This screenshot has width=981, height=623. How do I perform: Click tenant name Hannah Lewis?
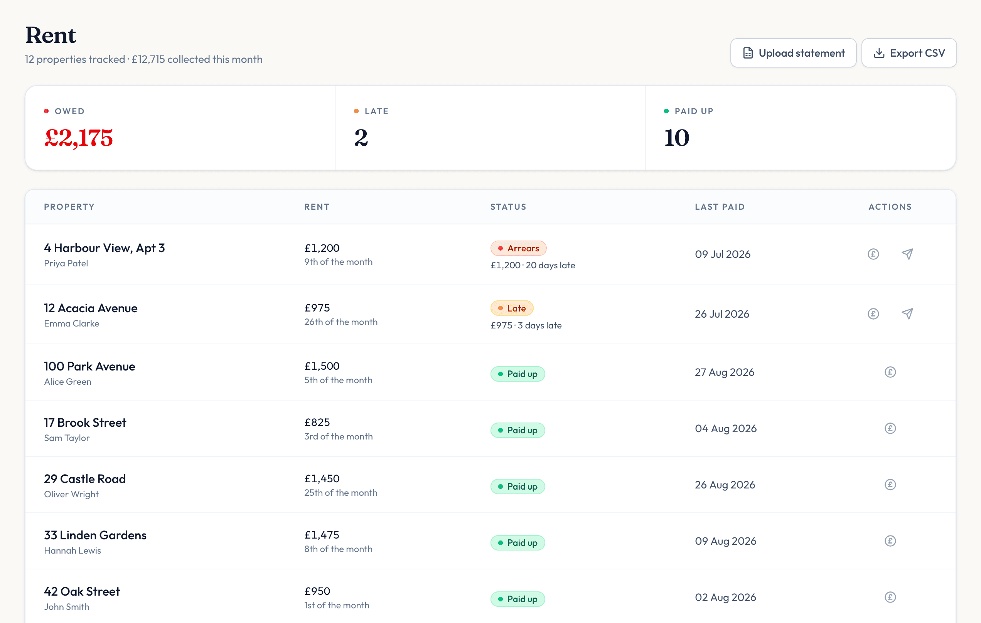pos(72,551)
